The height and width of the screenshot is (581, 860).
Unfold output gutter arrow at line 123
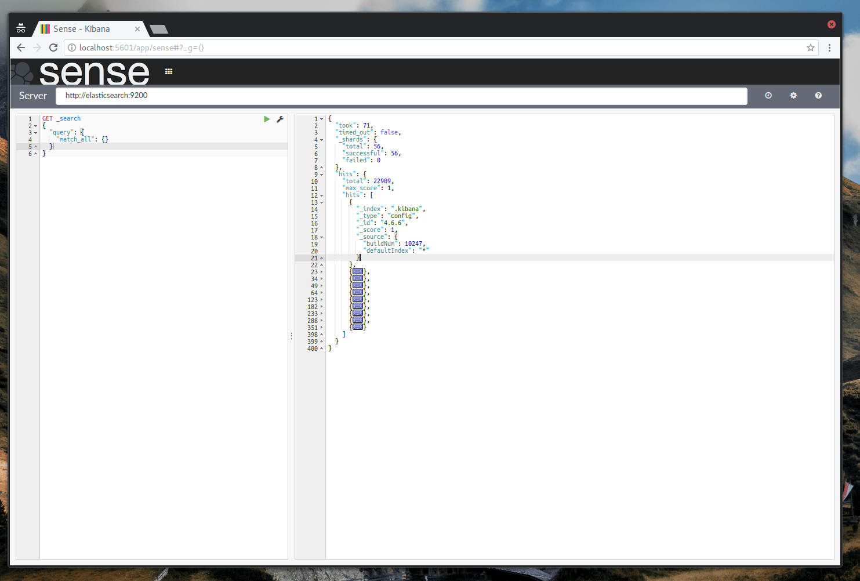(x=322, y=300)
